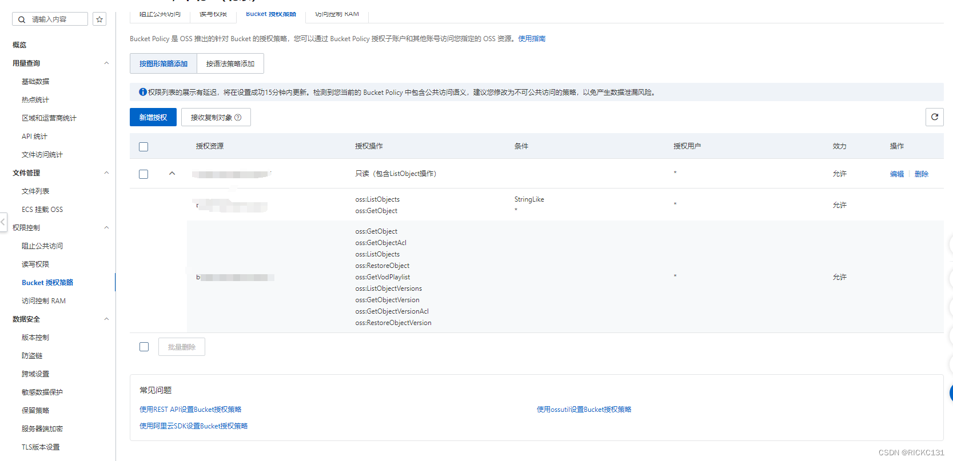
Task: Collapse the left sidebar with the arrow handle
Action: pyautogui.click(x=3, y=222)
